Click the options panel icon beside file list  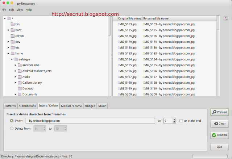click(226, 18)
